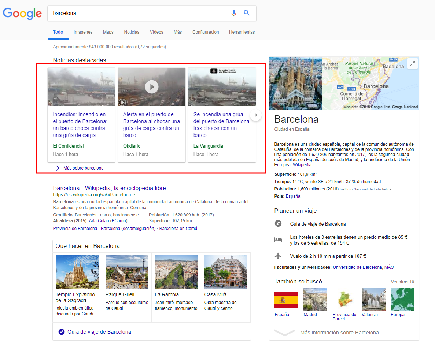The height and width of the screenshot is (341, 435).
Task: Click the 'Noticias destacadas' heading
Action: pos(80,60)
